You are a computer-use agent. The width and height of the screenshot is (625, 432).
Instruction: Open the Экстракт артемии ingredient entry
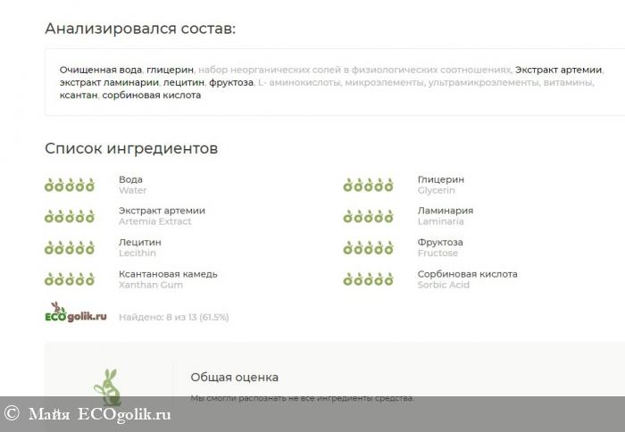[x=162, y=211]
